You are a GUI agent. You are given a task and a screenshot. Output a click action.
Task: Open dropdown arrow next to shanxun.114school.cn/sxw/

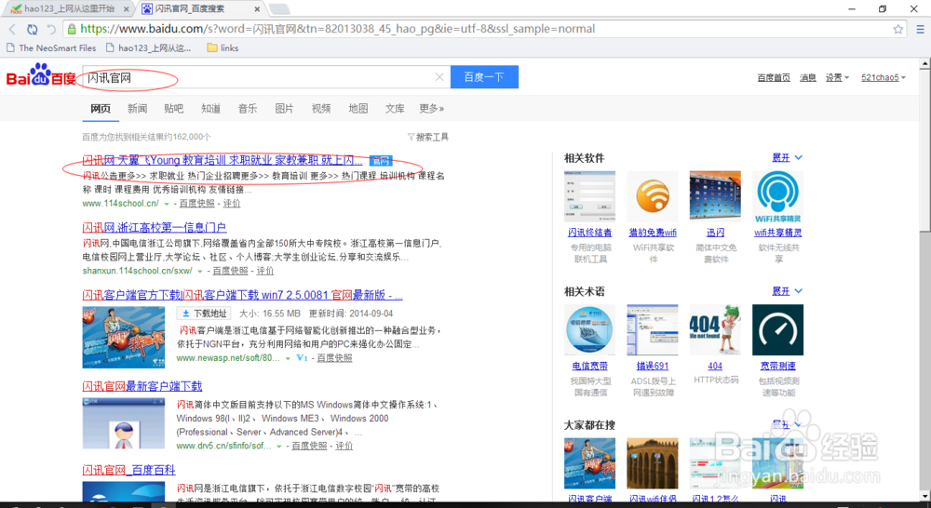200,271
